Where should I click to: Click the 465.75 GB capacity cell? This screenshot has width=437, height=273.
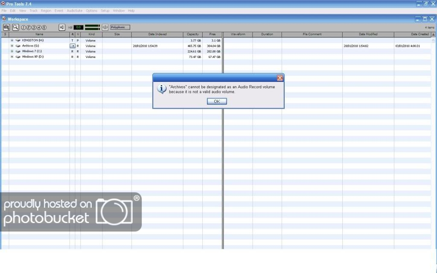click(193, 46)
